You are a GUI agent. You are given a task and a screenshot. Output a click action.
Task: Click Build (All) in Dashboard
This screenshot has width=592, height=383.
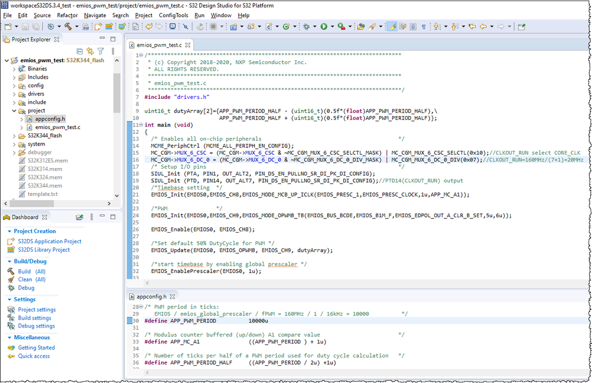pyautogui.click(x=32, y=272)
